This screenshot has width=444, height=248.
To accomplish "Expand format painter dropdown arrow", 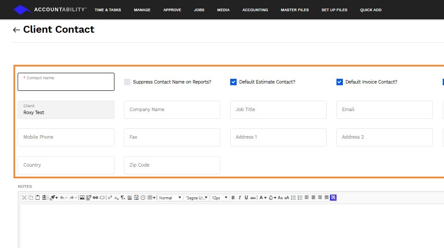I will click(x=57, y=198).
